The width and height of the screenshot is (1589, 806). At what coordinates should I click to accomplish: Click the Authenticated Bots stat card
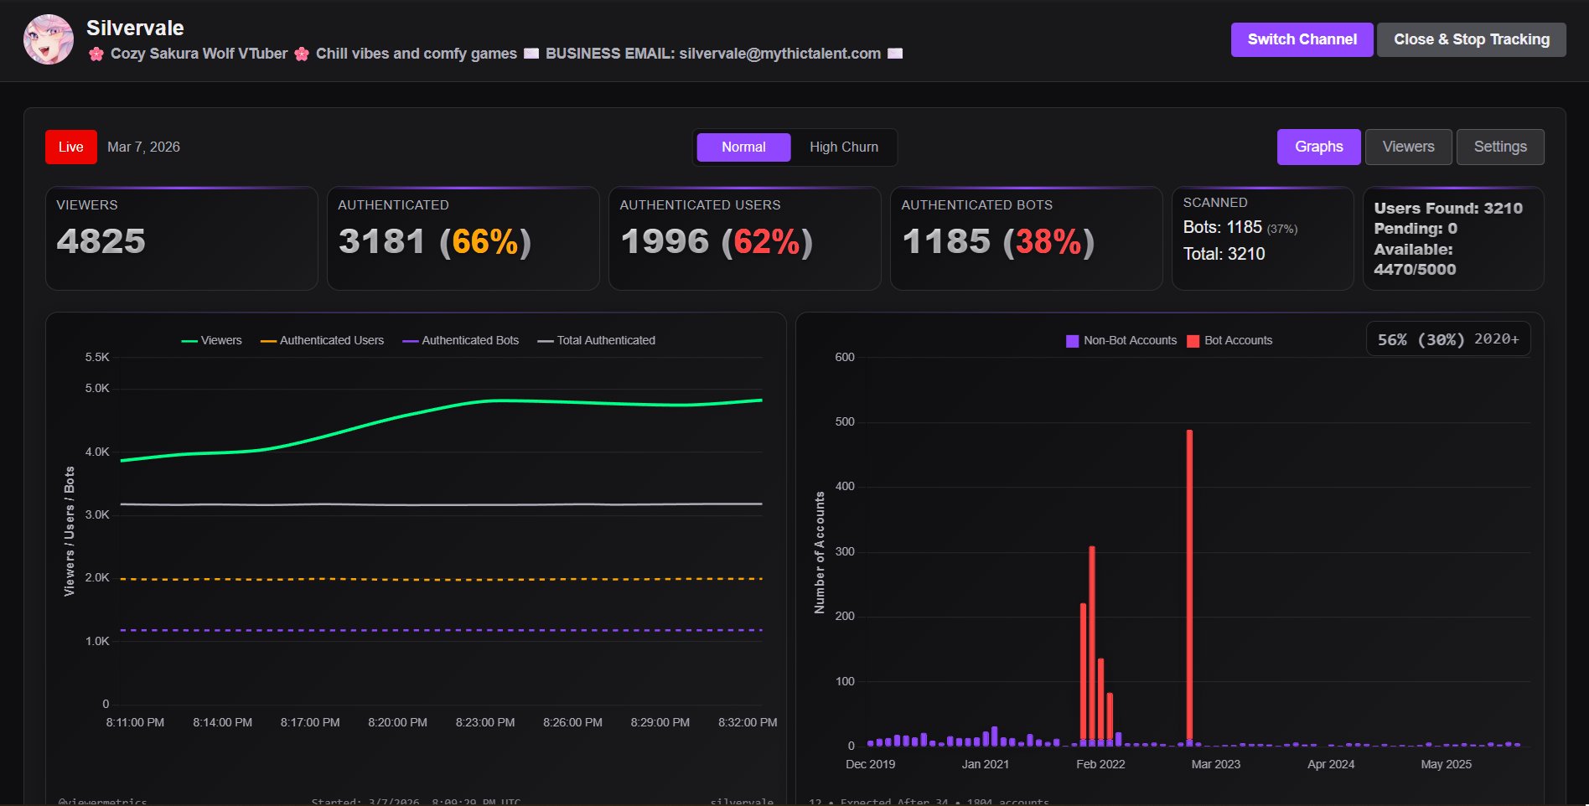click(x=1026, y=239)
